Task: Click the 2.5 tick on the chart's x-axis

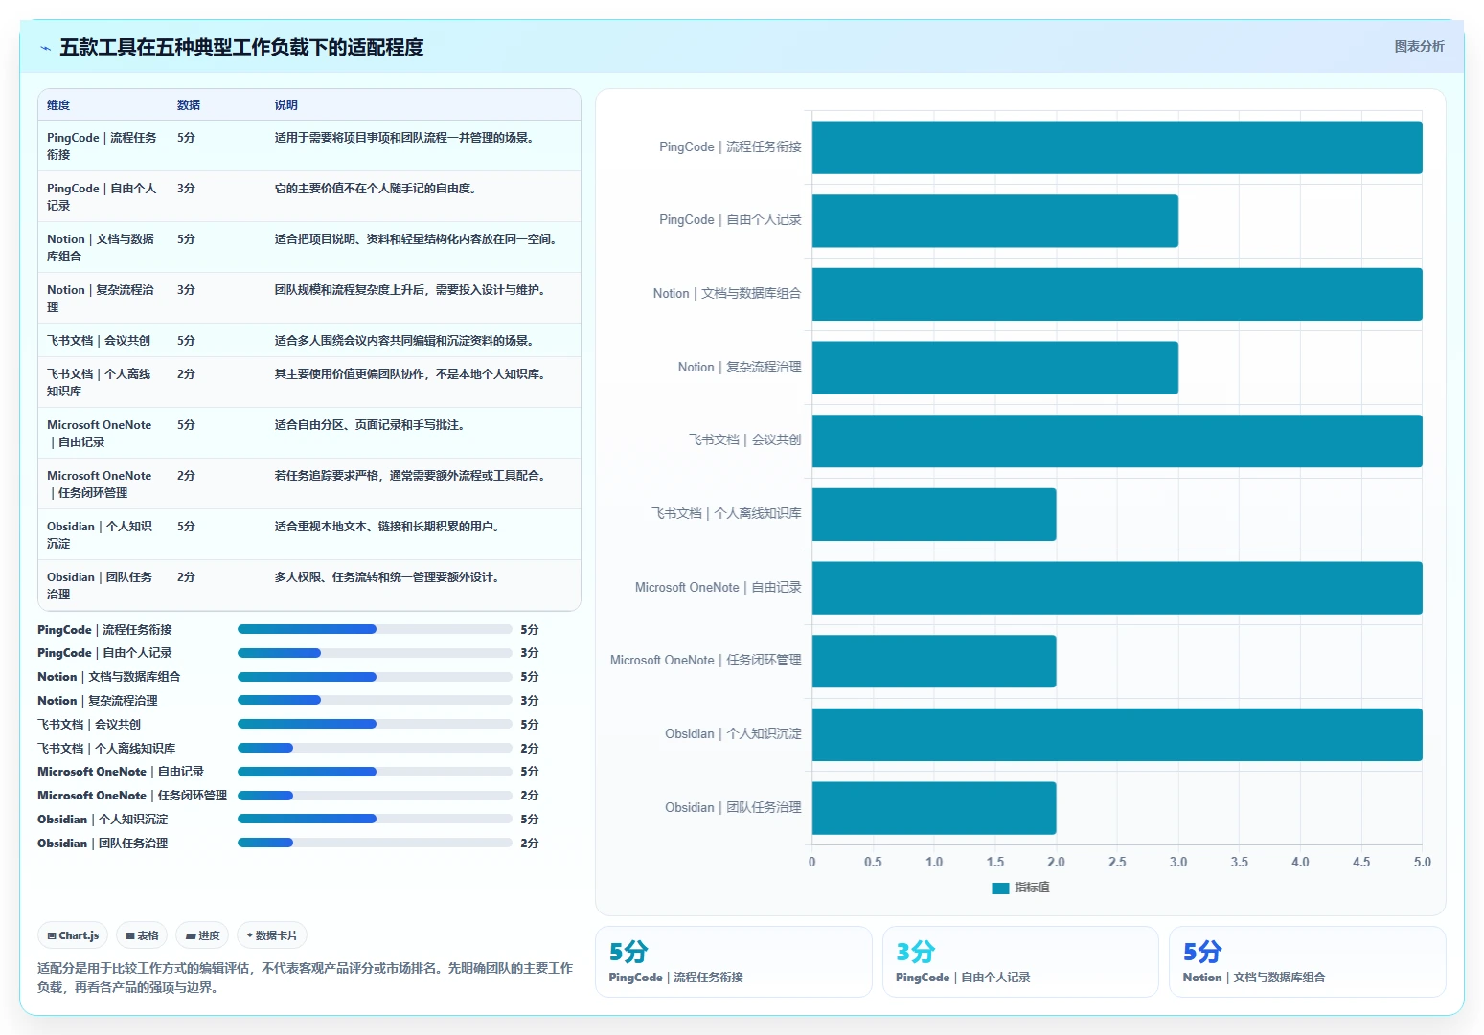Action: 1117,862
